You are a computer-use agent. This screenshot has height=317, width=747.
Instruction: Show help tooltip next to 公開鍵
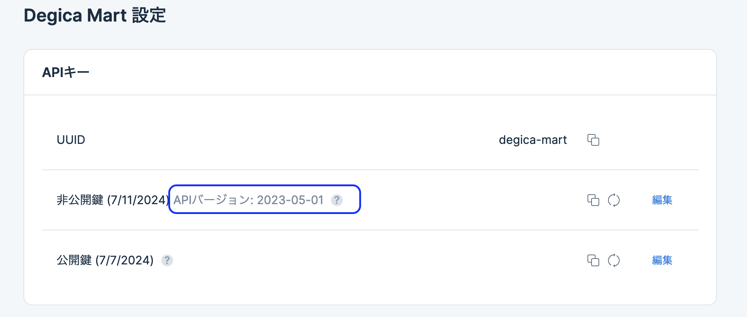point(167,260)
